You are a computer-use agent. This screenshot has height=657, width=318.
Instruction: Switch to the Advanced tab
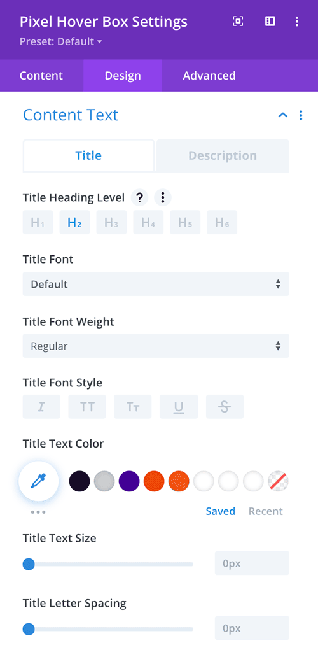209,75
